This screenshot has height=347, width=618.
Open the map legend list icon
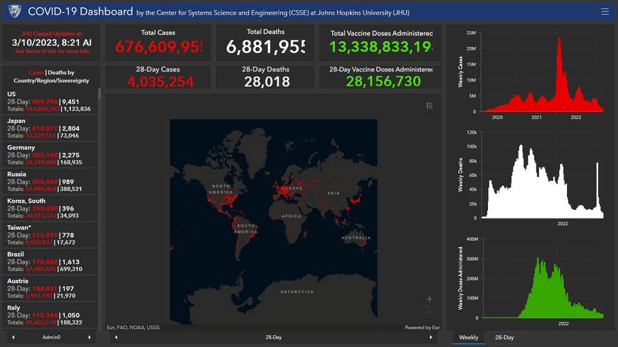click(x=430, y=106)
